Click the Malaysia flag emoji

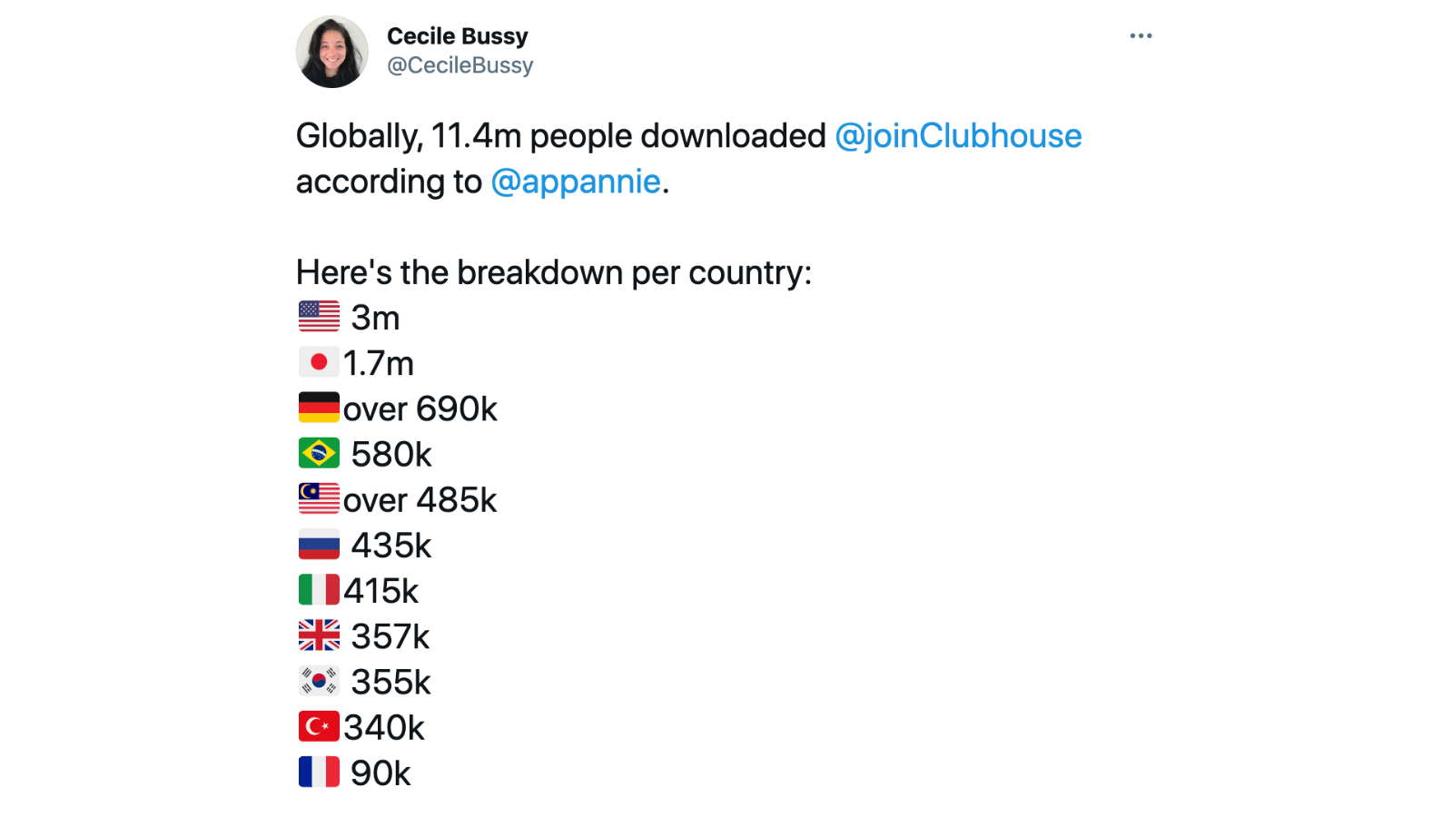click(319, 498)
